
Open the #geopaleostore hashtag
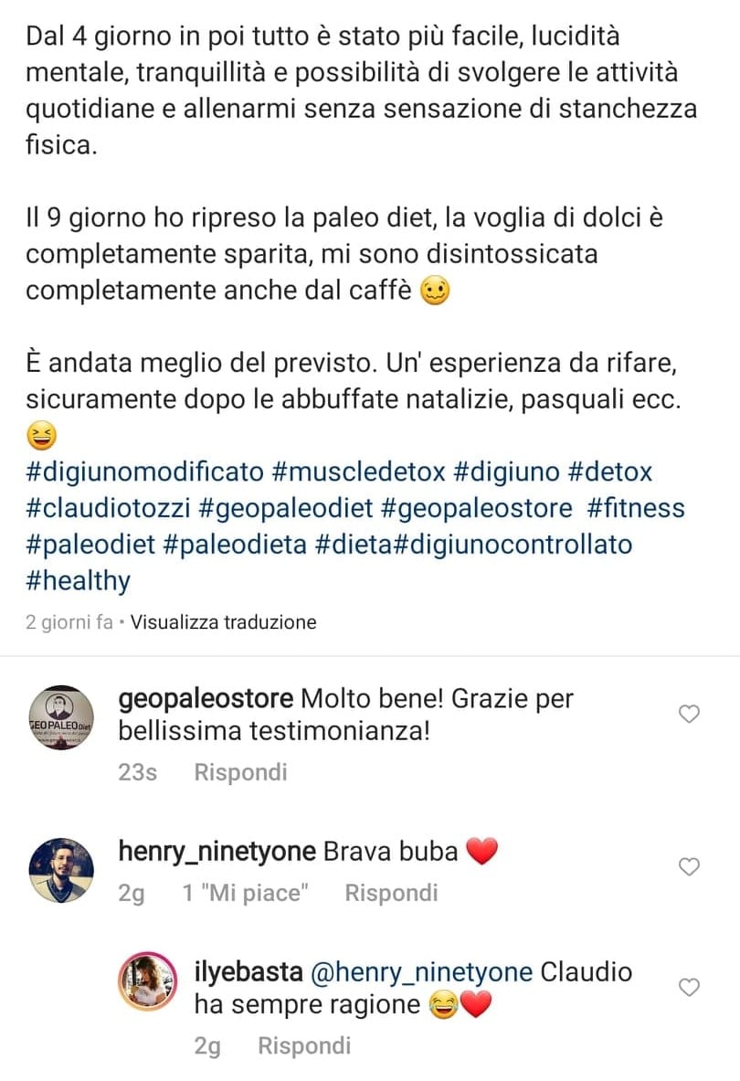(476, 508)
